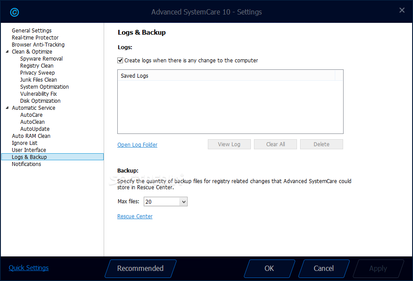Select Real-time Protector settings
Screen dimensions: 413x281
[x=35, y=38]
